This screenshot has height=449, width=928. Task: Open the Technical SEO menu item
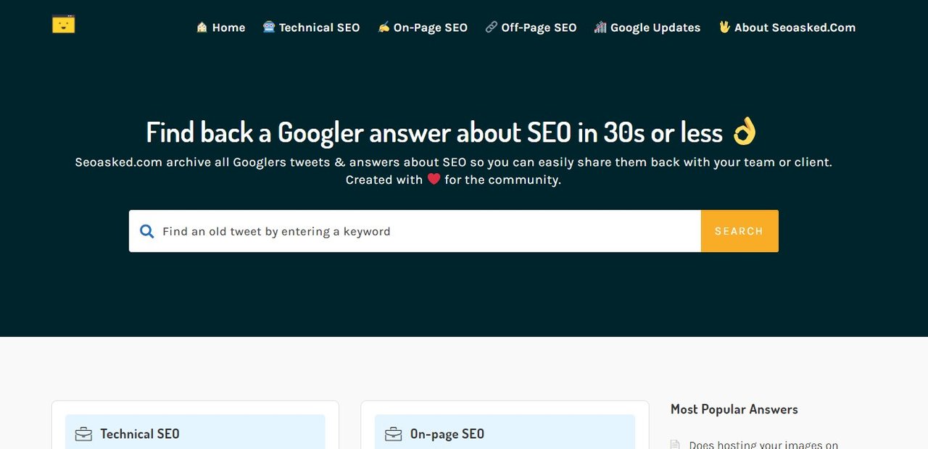[311, 28]
